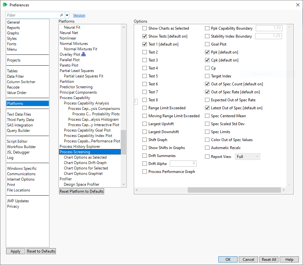Select Process Capability Goal Plot item
The image size is (303, 265).
[x=87, y=130]
